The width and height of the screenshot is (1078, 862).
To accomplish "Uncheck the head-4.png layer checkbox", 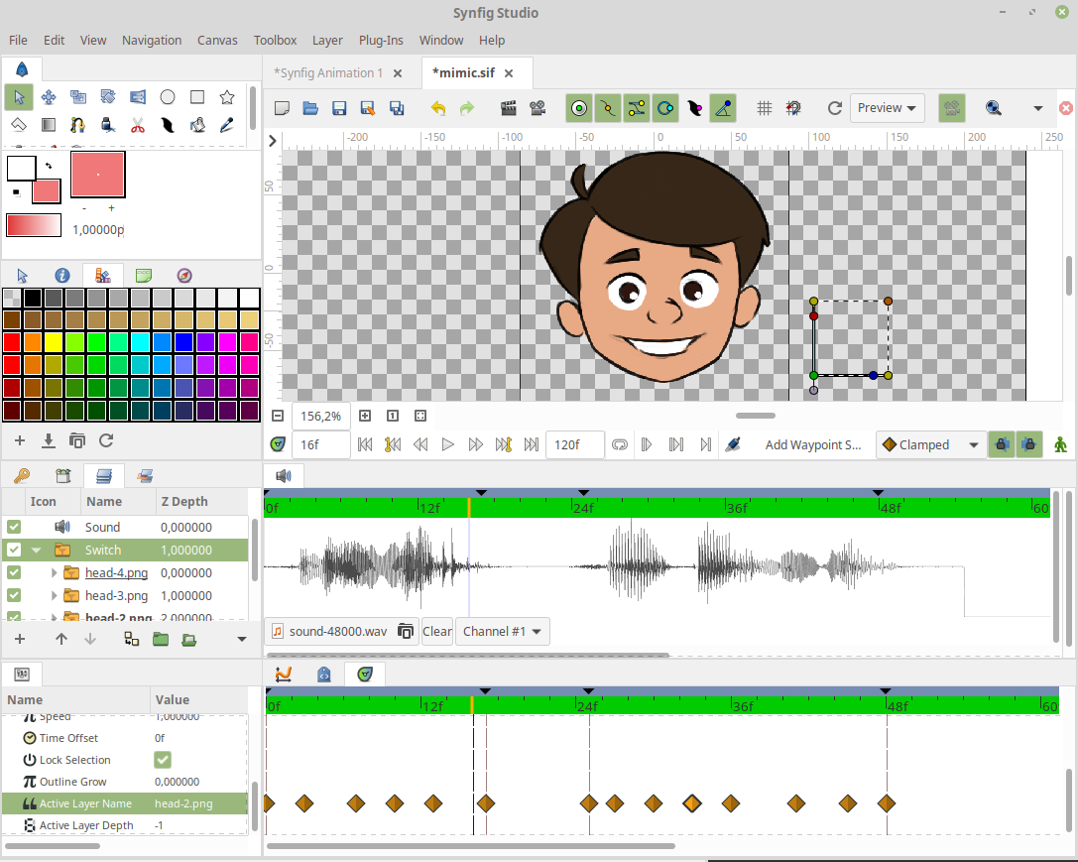I will point(14,572).
